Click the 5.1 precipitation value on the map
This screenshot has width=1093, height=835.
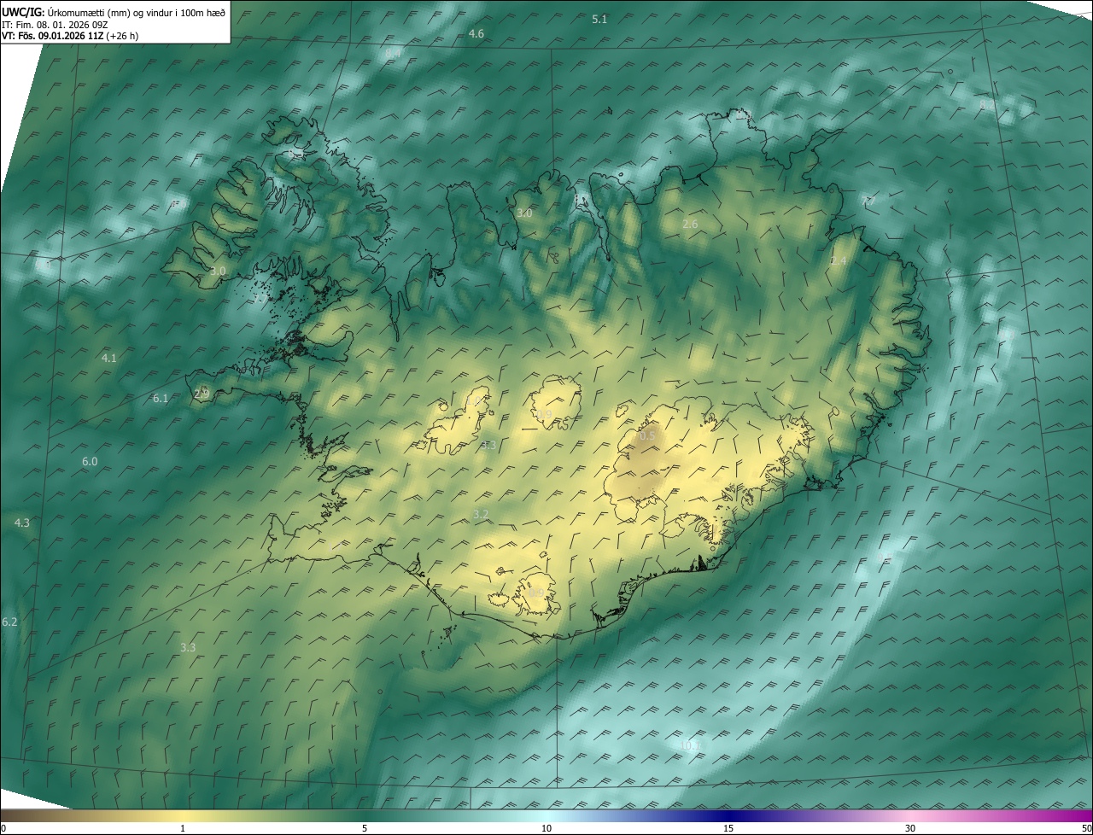click(599, 19)
